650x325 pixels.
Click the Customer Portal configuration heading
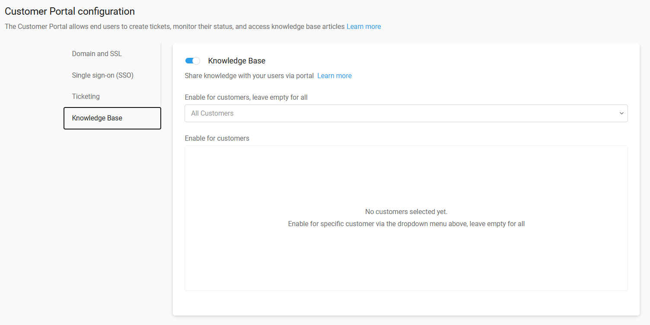click(70, 11)
